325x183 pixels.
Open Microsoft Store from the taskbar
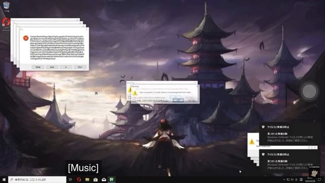(x=95, y=179)
